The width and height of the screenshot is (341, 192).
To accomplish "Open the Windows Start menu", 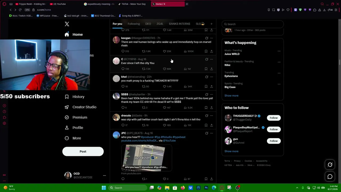I will (104, 188).
